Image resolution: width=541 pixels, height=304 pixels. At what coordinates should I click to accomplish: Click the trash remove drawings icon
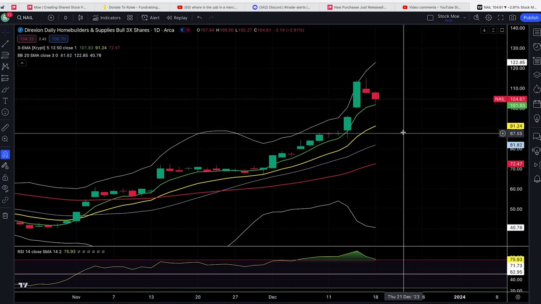[5, 216]
